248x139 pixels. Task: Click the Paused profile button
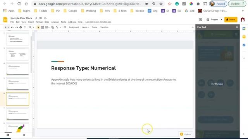[218, 4]
